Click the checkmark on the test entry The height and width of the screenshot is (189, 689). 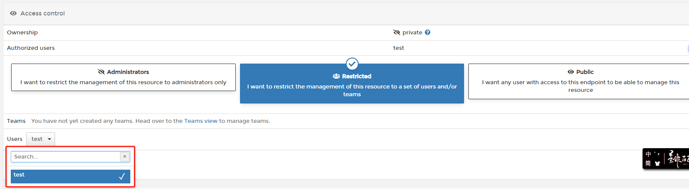click(x=122, y=176)
